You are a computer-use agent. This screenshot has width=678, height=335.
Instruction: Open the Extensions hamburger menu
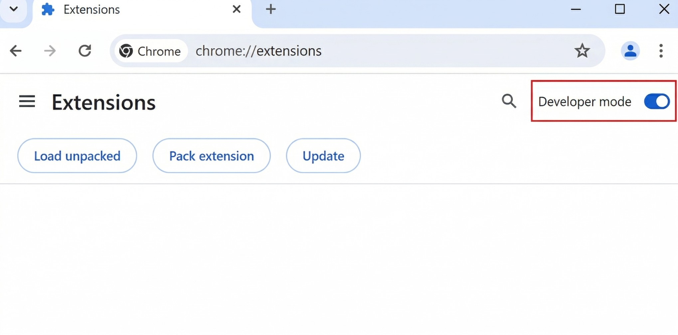[27, 101]
